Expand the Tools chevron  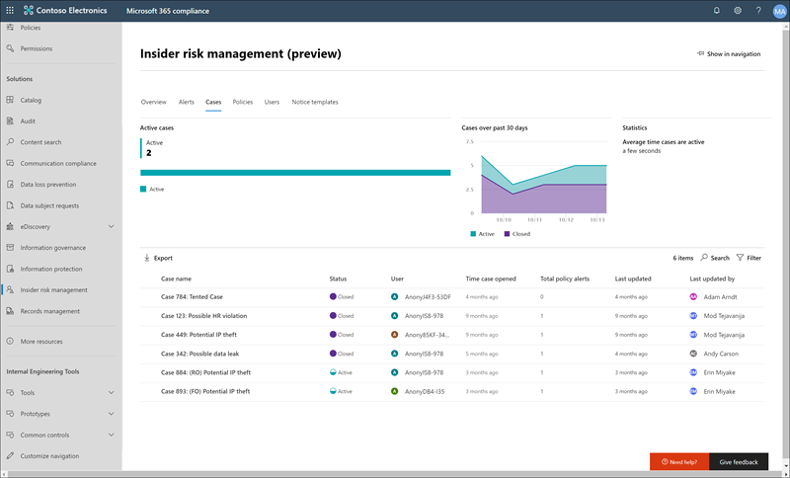click(x=112, y=392)
